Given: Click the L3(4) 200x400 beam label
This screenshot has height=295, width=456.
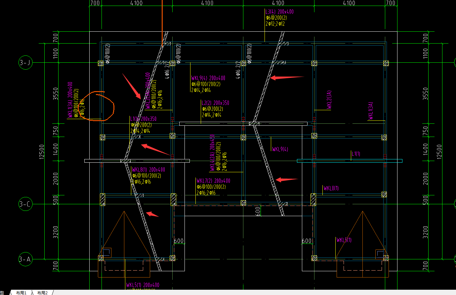Looking at the screenshot, I should tap(279, 12).
